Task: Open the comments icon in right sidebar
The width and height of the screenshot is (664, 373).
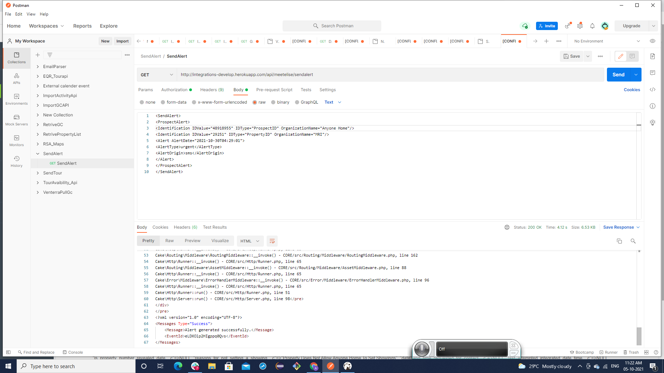Action: pyautogui.click(x=653, y=73)
